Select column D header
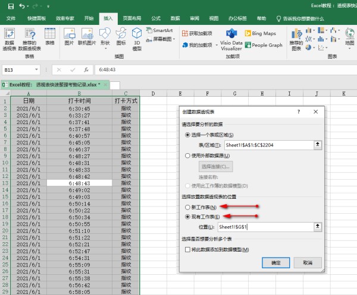 tap(154, 93)
